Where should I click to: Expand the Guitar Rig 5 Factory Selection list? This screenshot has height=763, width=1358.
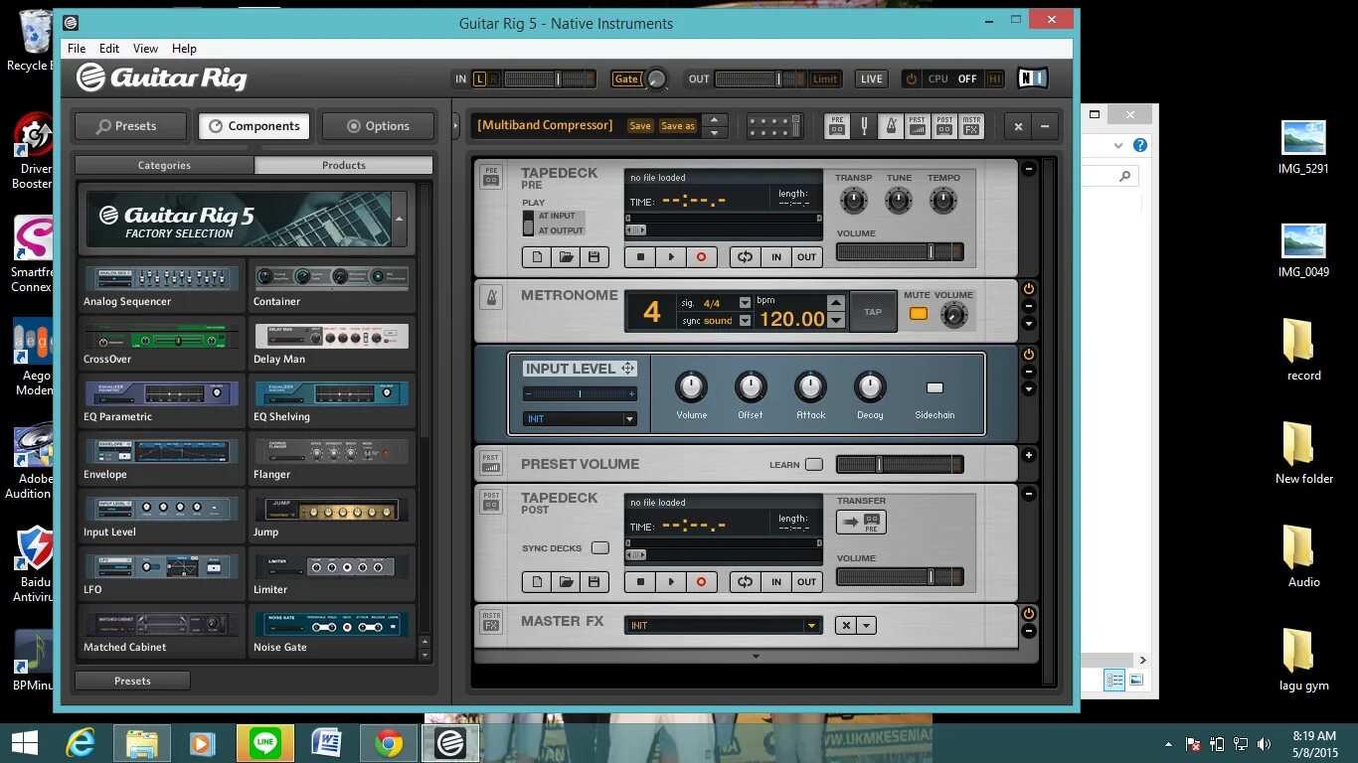399,218
